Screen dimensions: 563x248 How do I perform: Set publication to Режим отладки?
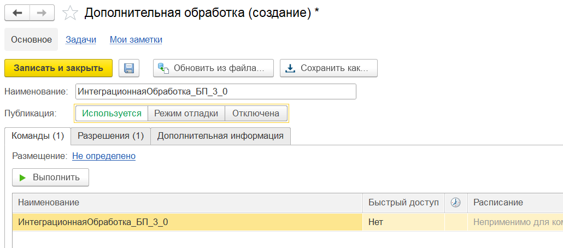186,114
